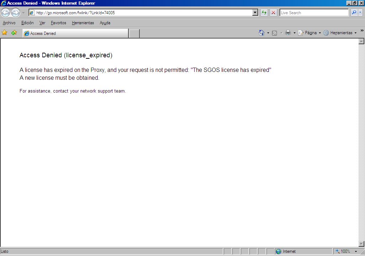Click the blank new tab button
This screenshot has height=256, width=365.
(x=134, y=33)
